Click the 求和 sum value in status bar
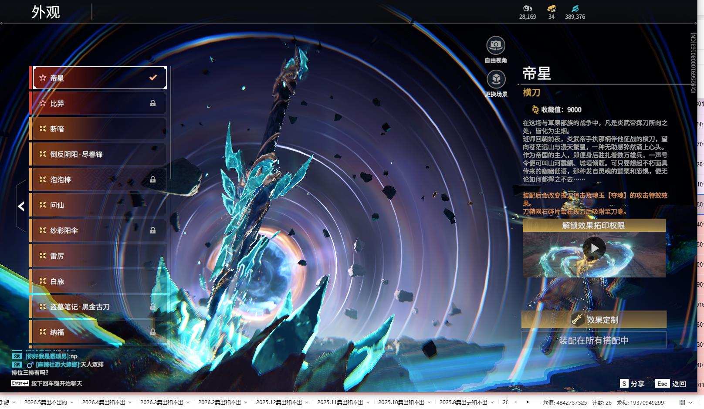Screen dimensions: 704x409 [640, 402]
